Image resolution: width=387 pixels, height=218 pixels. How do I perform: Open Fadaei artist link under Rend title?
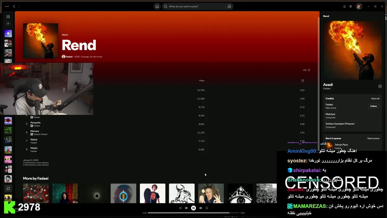(x=69, y=57)
